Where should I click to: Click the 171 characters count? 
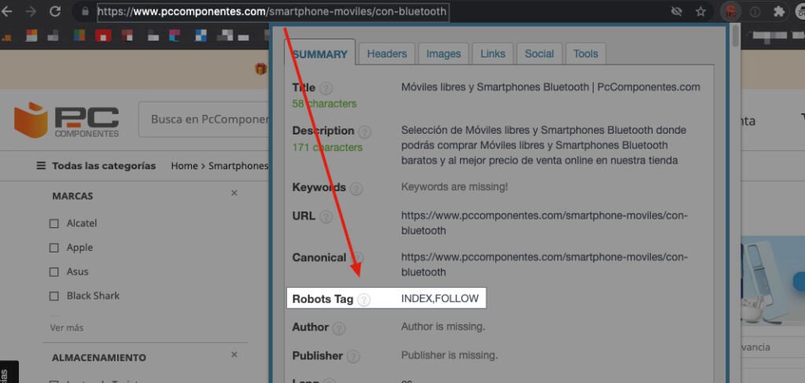(327, 147)
